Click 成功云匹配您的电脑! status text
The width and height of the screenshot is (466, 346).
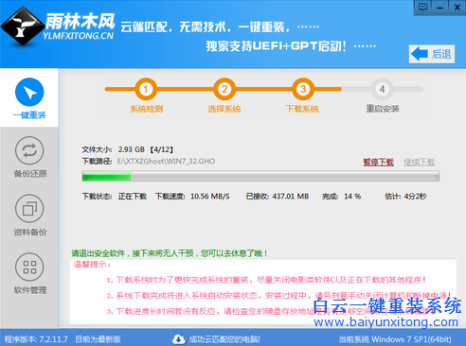(224, 339)
